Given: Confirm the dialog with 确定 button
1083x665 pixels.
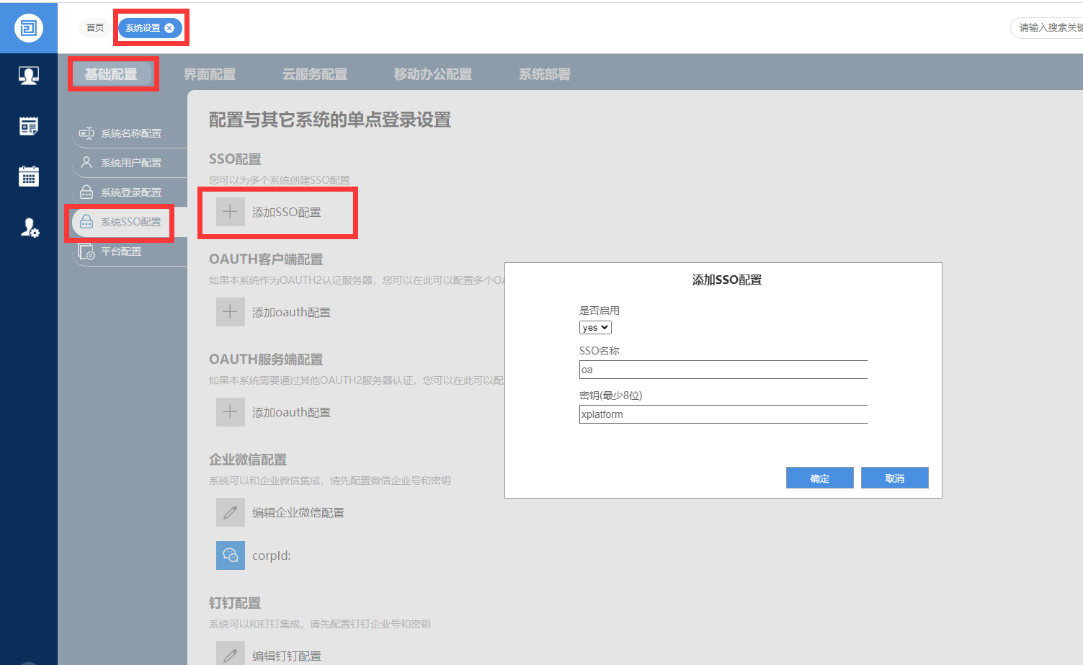Looking at the screenshot, I should (820, 478).
